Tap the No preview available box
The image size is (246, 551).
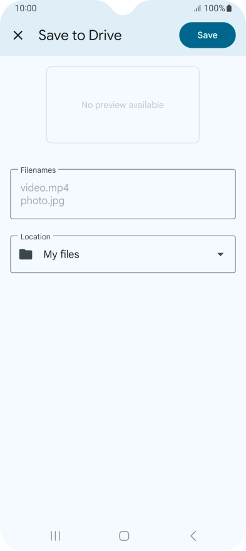tap(123, 105)
